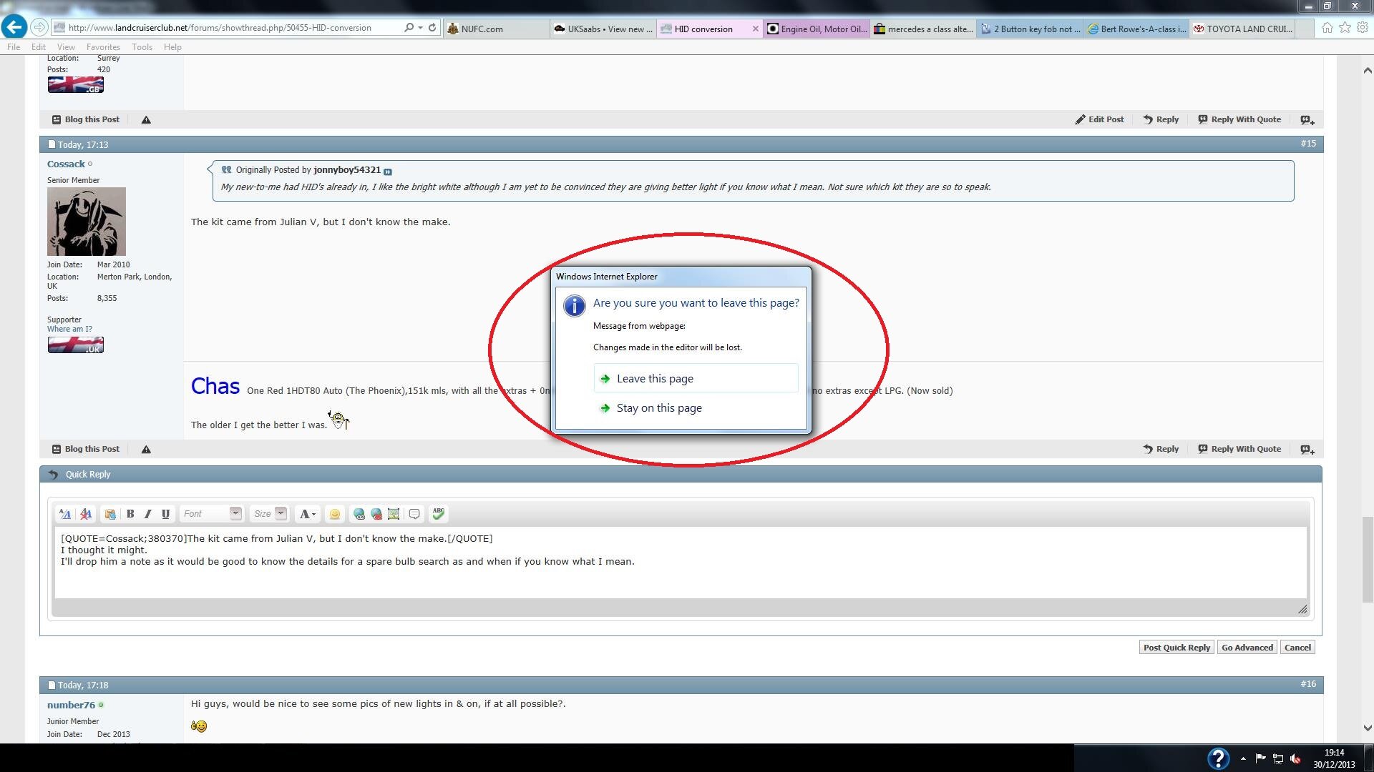
Task: Click Edit Post on post above #15
Action: click(1099, 119)
